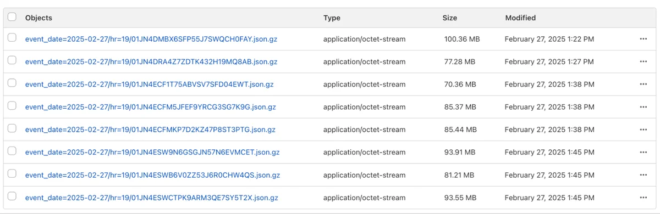Viewport: 660px width, 214px height.
Task: Open the object 01JN4ESWCTPK9ARM3QE7SY5T2X.json.gz
Action: click(152, 198)
